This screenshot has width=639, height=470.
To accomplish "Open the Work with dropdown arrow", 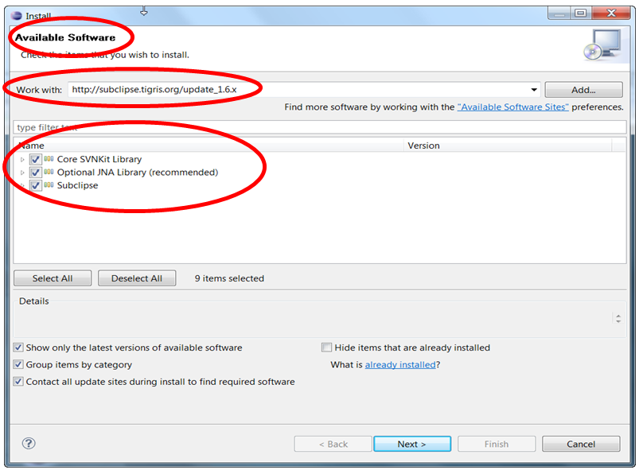I will (533, 90).
